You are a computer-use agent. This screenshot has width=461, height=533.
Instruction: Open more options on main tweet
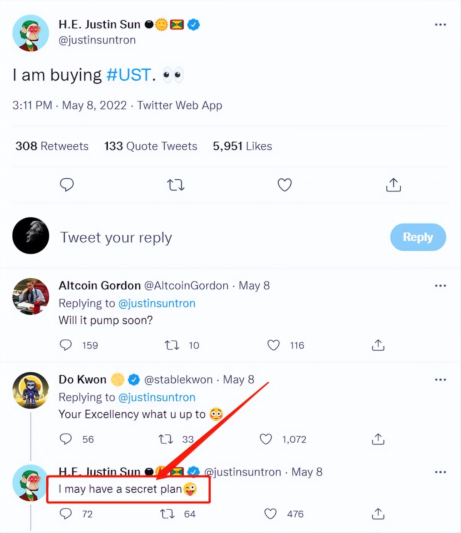pyautogui.click(x=440, y=25)
